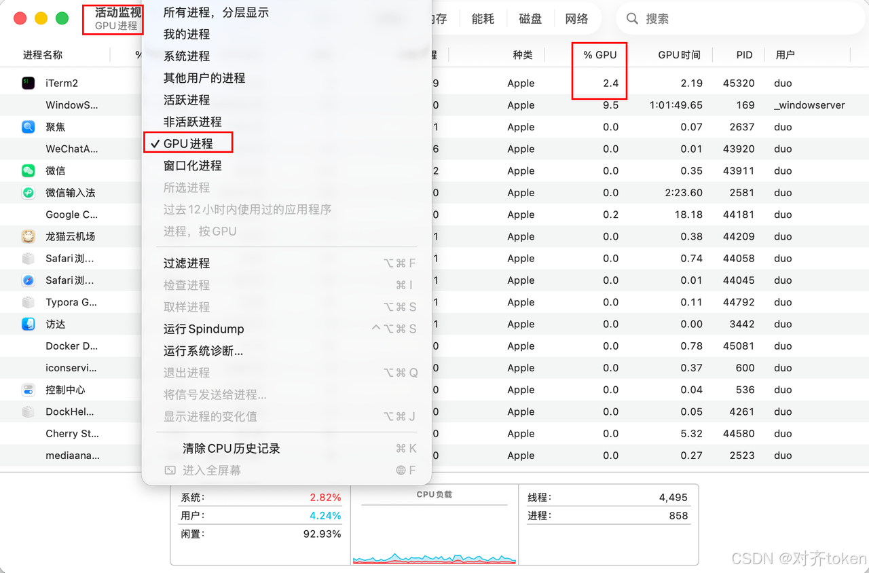Click the _windowserver user cell

(x=809, y=105)
